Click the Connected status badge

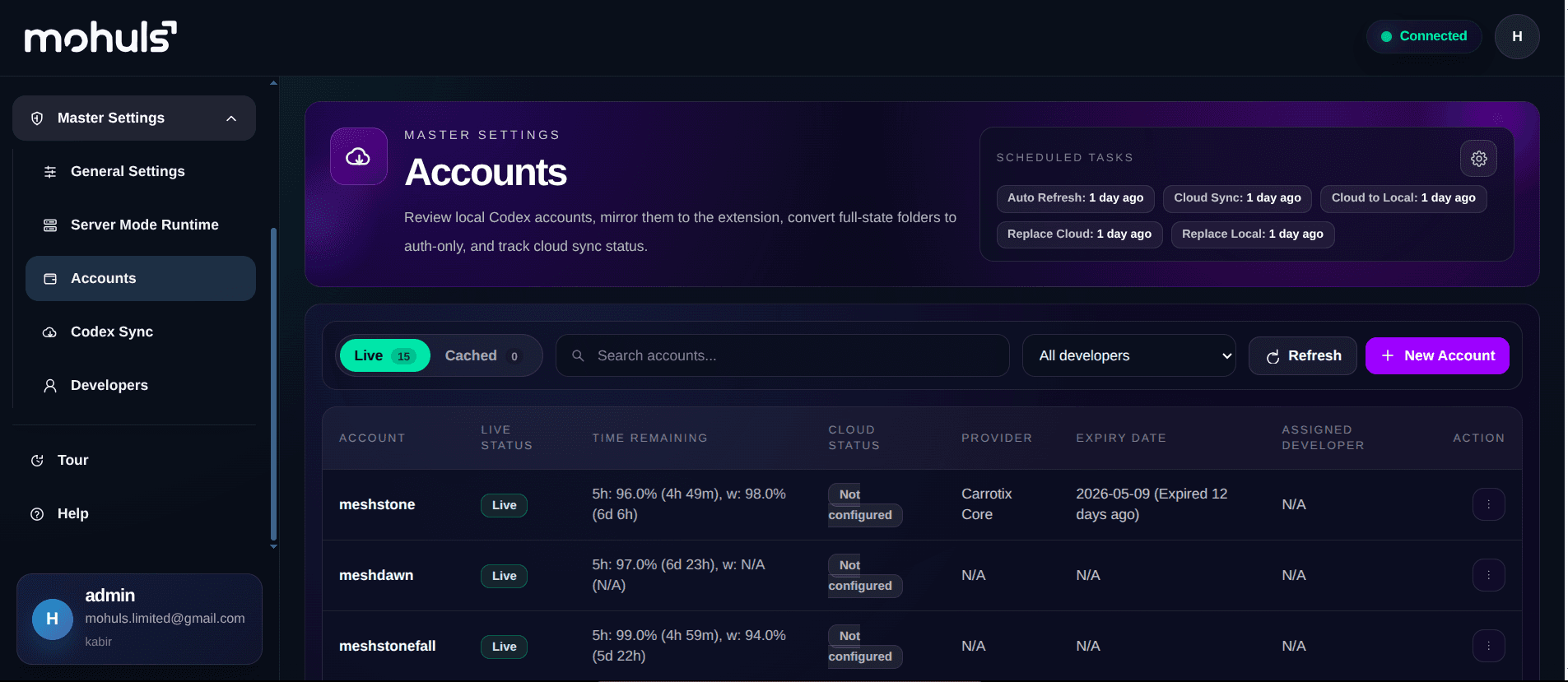tap(1424, 36)
